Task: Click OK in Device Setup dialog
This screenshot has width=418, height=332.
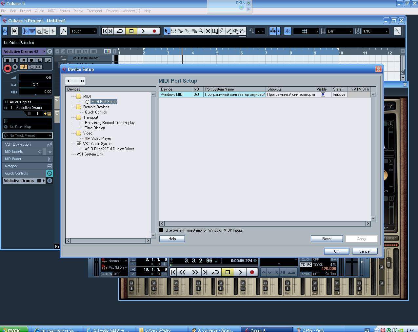Action: (336, 251)
